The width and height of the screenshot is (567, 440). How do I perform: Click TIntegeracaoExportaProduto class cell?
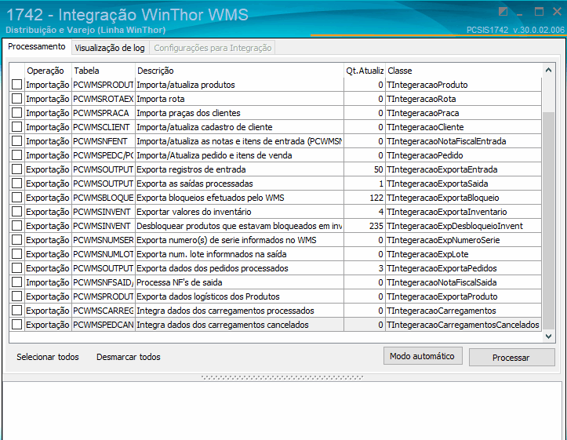[x=463, y=296]
